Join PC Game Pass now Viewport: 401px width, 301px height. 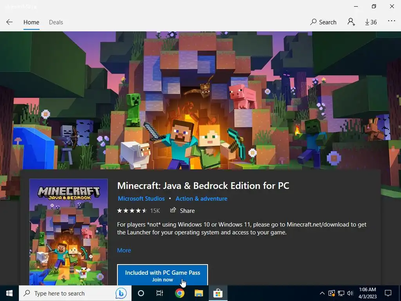coord(163,275)
